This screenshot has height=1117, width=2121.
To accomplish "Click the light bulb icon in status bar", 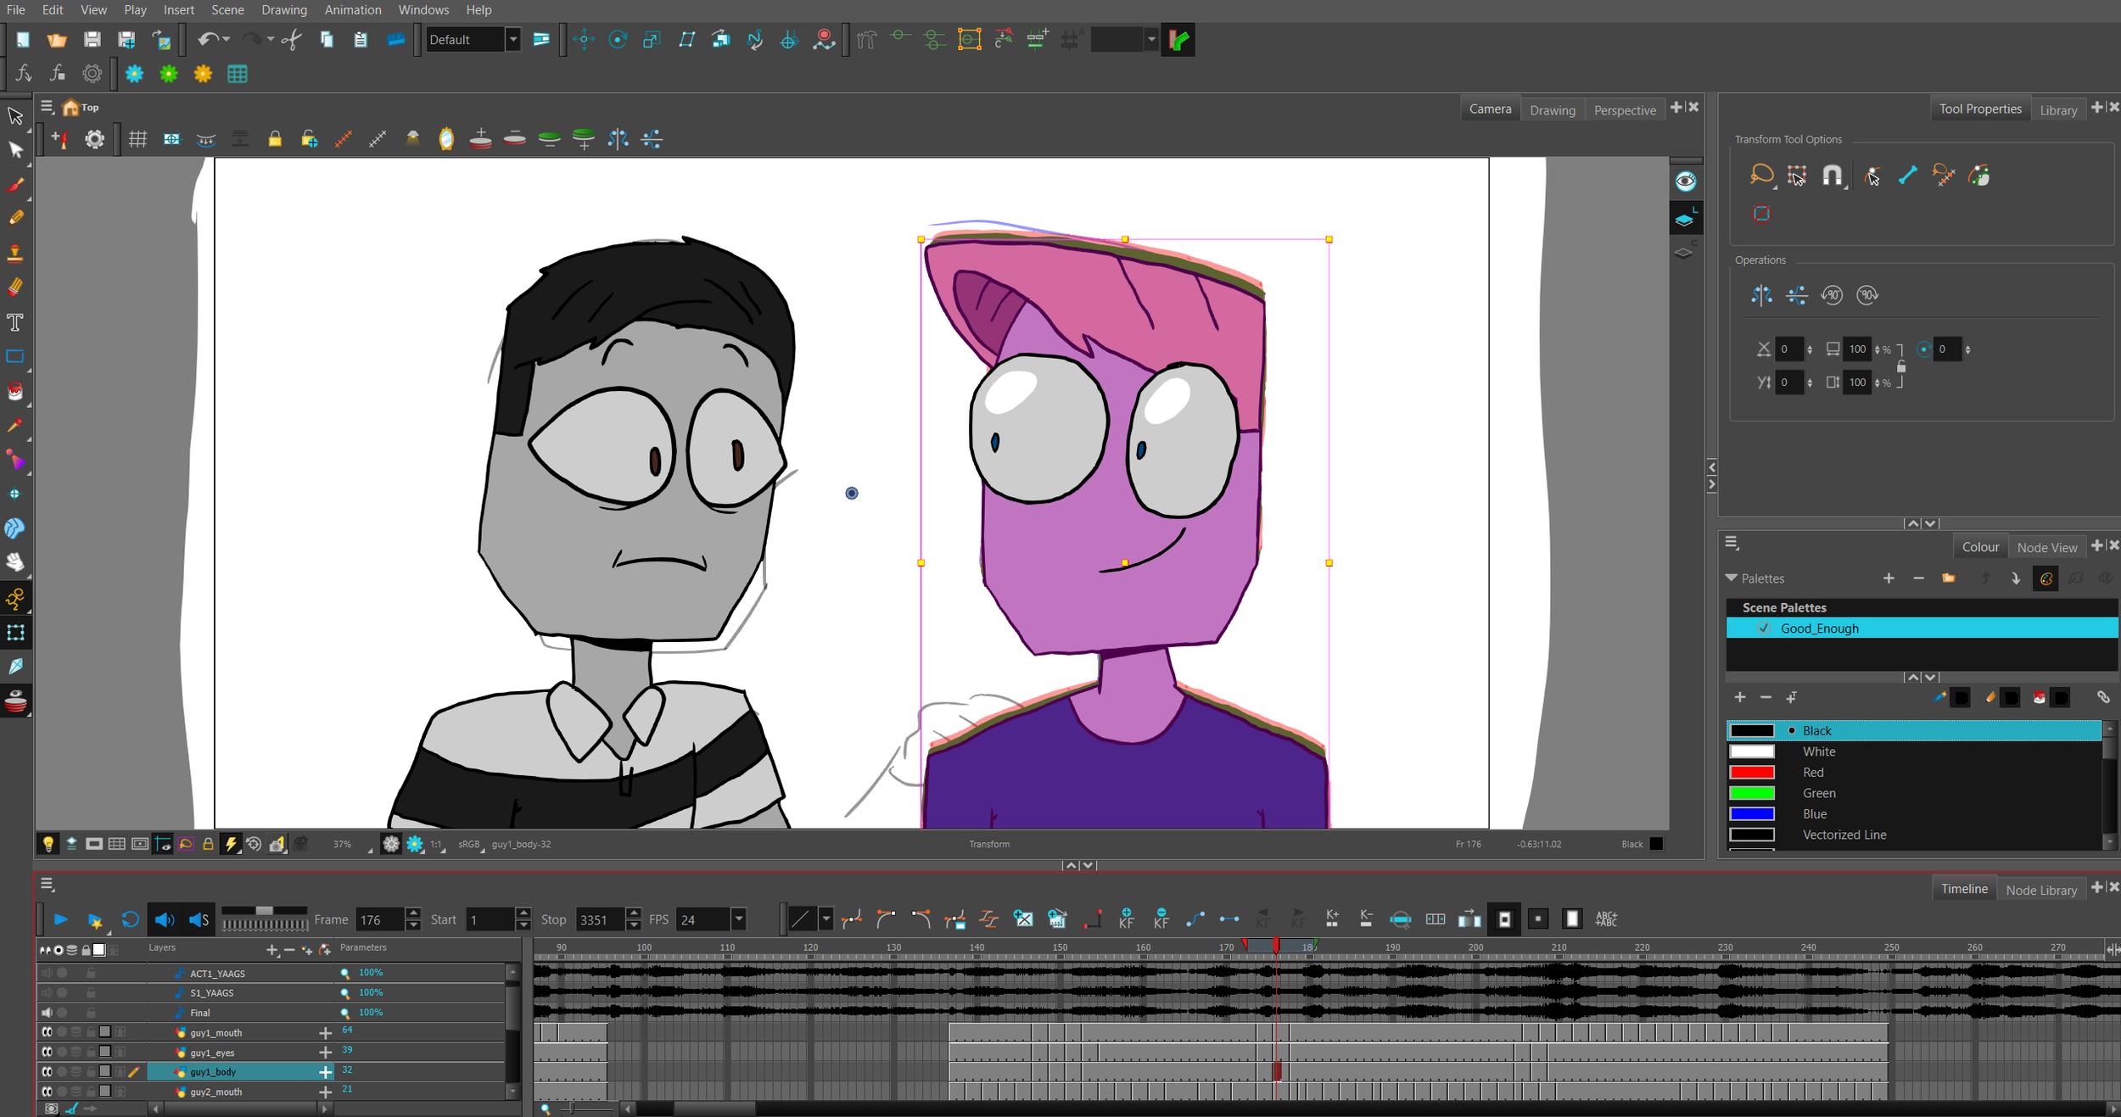I will tap(48, 844).
